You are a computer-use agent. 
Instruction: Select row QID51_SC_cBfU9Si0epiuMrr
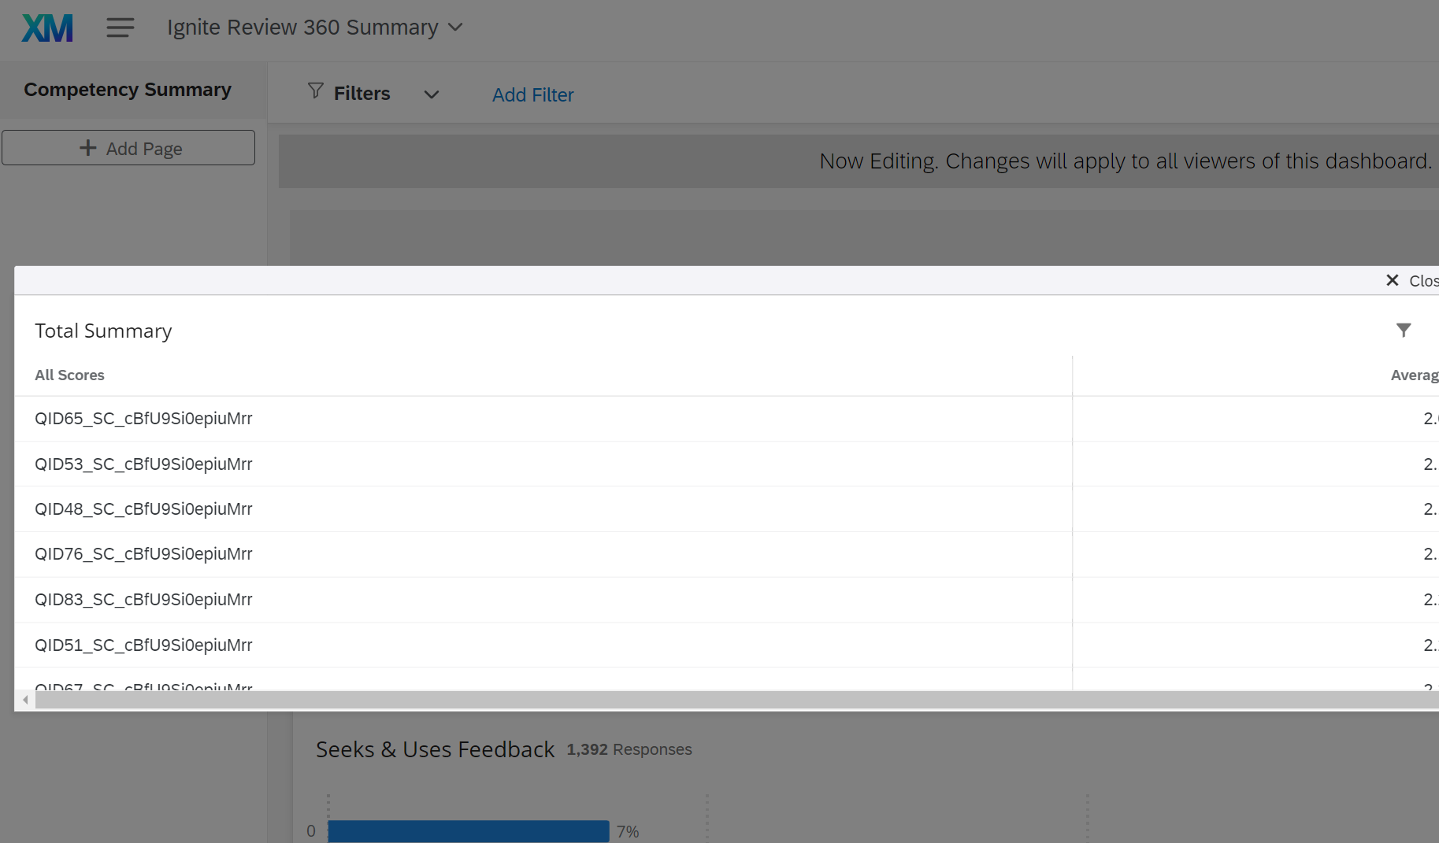point(726,645)
